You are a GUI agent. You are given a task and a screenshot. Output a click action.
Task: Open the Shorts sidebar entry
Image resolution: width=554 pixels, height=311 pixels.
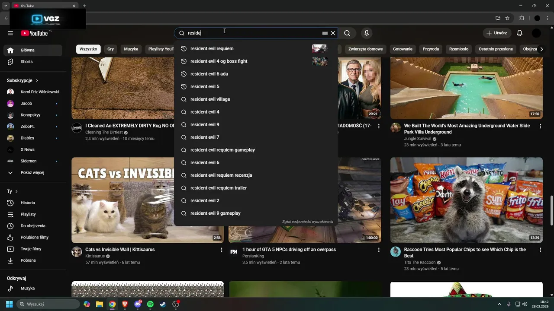pos(33,62)
